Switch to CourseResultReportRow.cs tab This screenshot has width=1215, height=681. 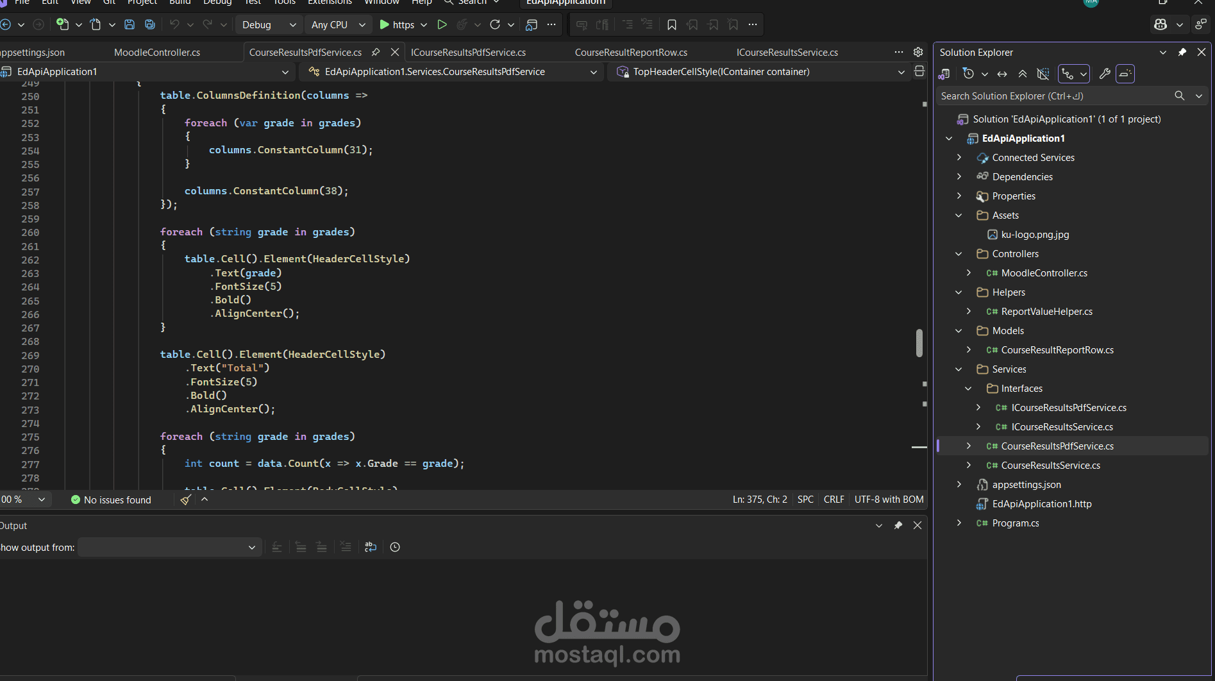coord(631,52)
